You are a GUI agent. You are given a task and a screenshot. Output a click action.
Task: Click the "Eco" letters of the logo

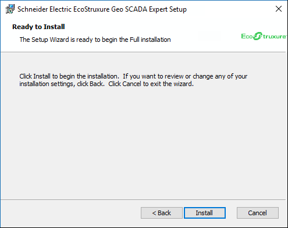[x=247, y=36]
